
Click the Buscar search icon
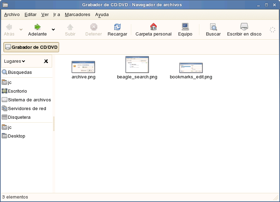(213, 27)
